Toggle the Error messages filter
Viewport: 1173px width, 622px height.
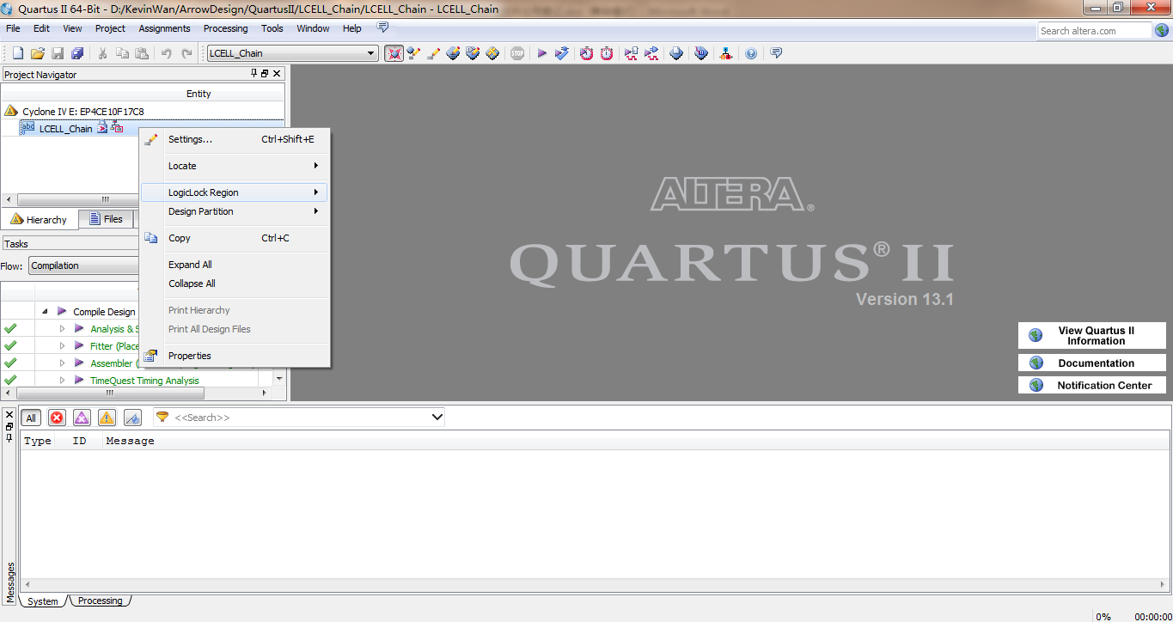(57, 418)
